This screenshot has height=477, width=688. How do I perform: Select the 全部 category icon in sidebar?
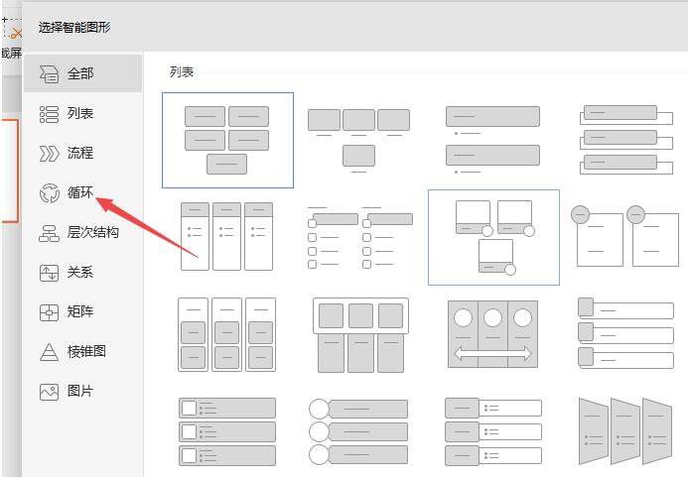50,74
